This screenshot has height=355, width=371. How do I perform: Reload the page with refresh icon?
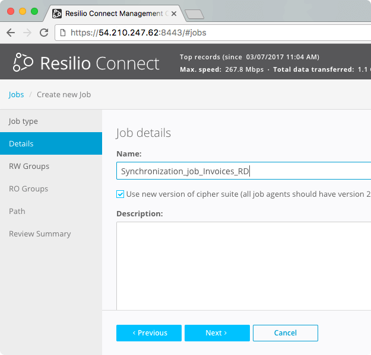pos(44,33)
